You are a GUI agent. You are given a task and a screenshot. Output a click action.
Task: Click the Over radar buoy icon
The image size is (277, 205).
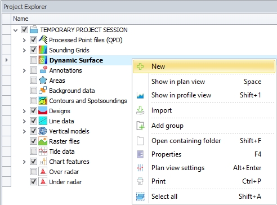43,172
